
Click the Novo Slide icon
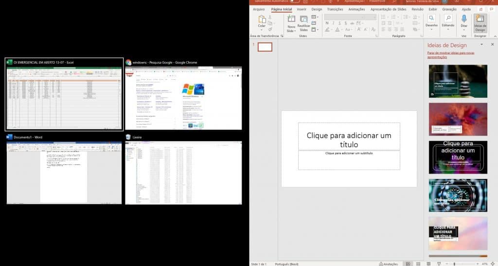(291, 19)
